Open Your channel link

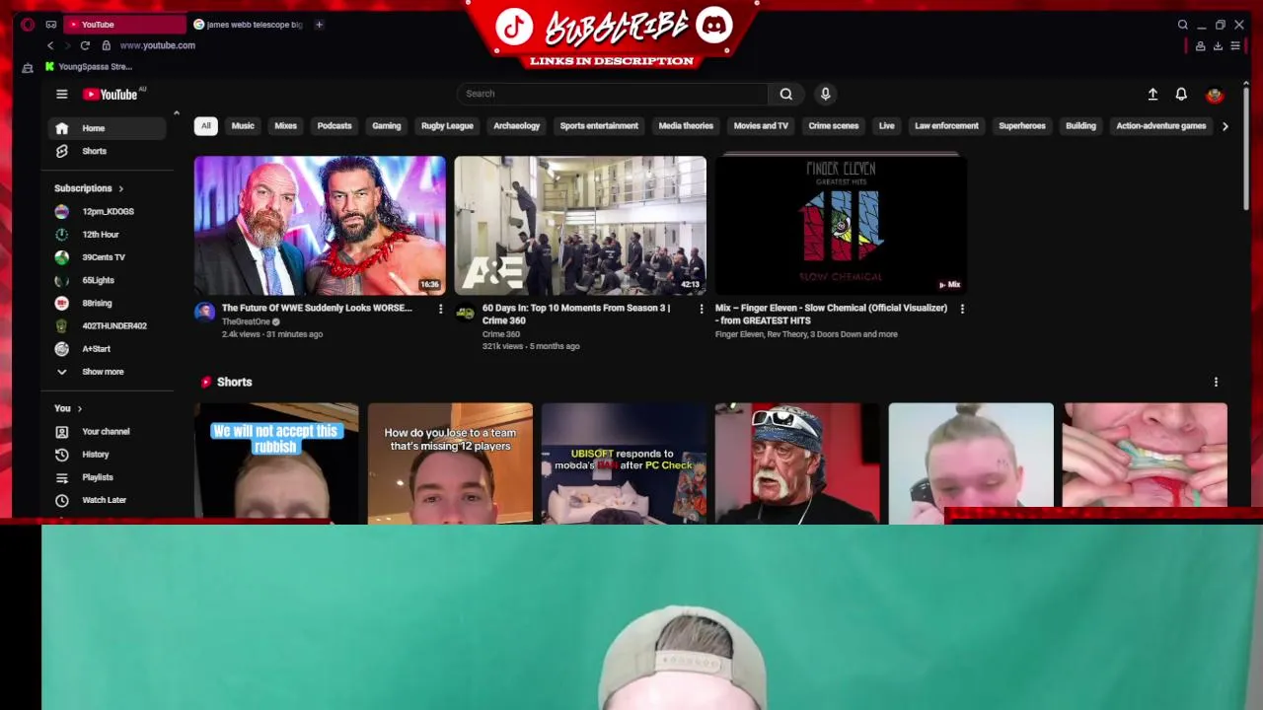(x=107, y=432)
